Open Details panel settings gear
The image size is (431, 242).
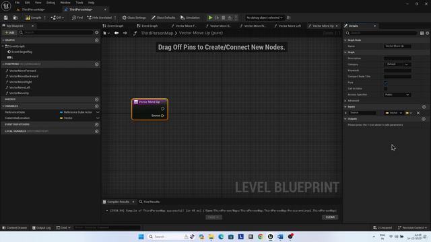tap(428, 33)
